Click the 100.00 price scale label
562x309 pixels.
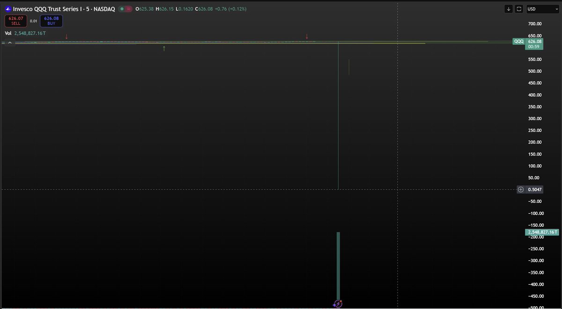535,166
